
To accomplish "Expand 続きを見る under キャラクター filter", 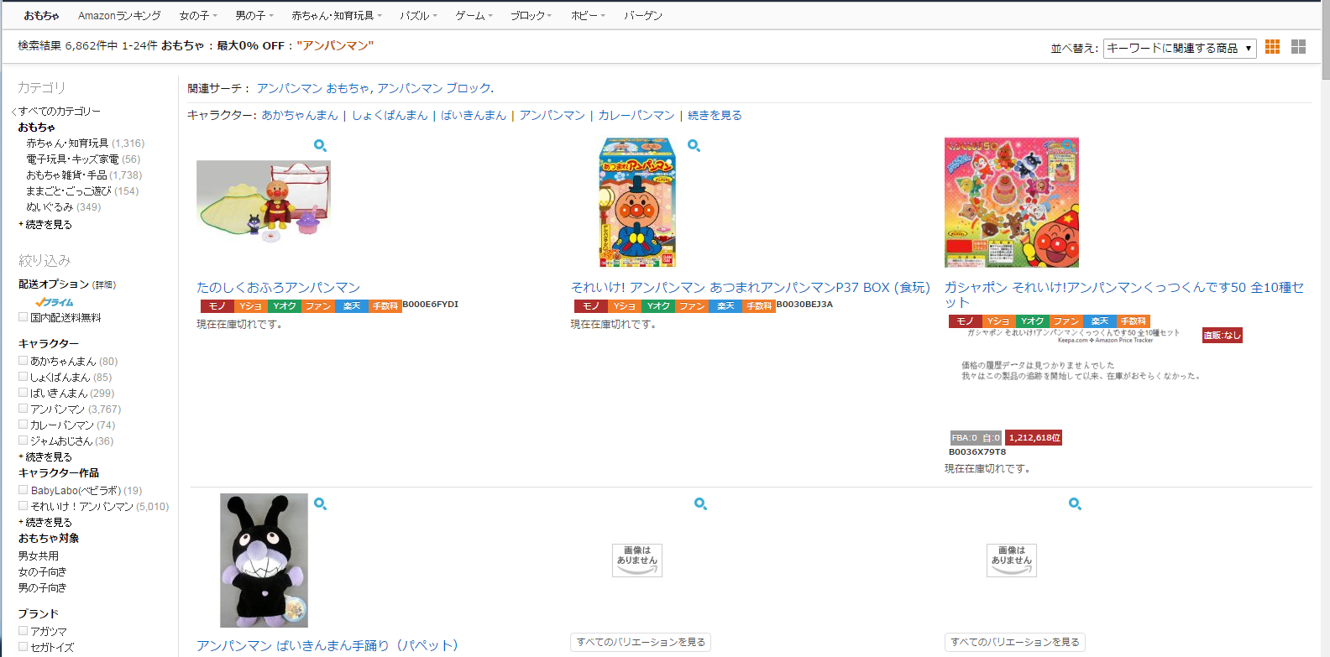I will pos(48,457).
